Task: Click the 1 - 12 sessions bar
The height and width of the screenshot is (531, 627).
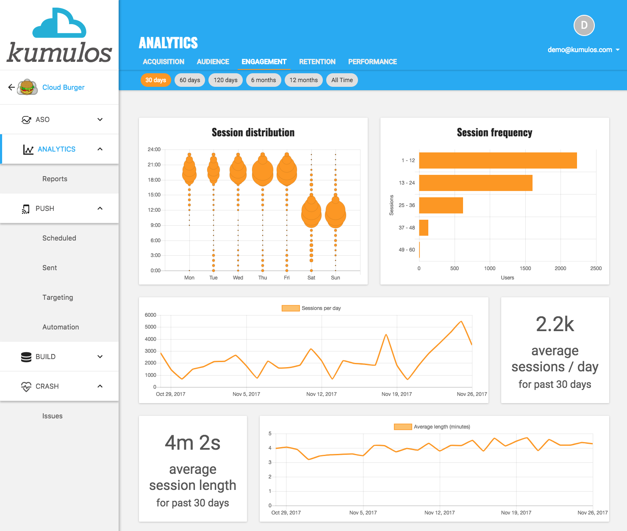Action: pyautogui.click(x=498, y=160)
